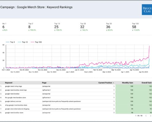Click the N/A change under No 1
152x122 pixels.
[x=5, y=30]
